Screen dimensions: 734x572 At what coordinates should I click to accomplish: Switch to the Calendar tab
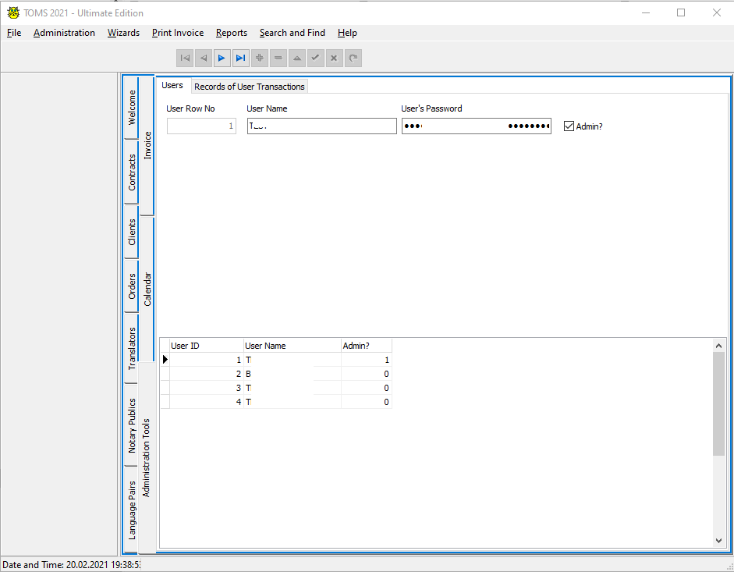[148, 289]
